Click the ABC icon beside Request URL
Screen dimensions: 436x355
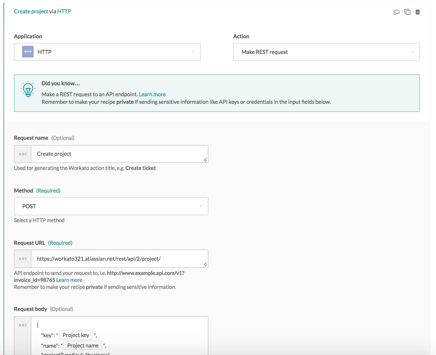22,258
